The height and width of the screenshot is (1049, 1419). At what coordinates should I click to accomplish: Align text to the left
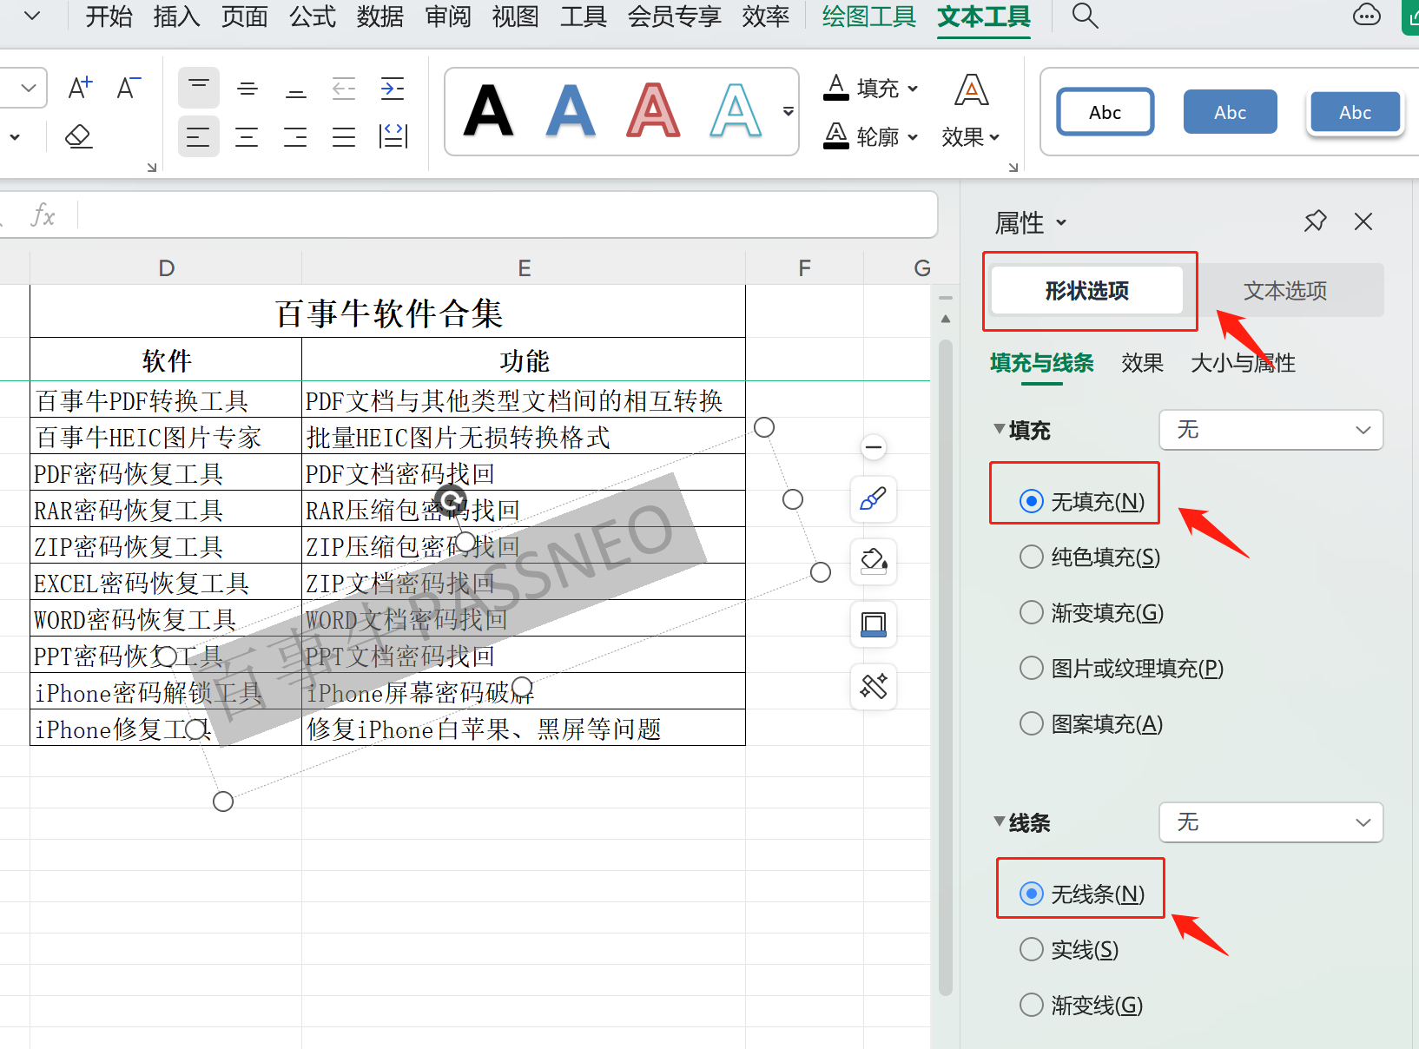click(x=198, y=136)
